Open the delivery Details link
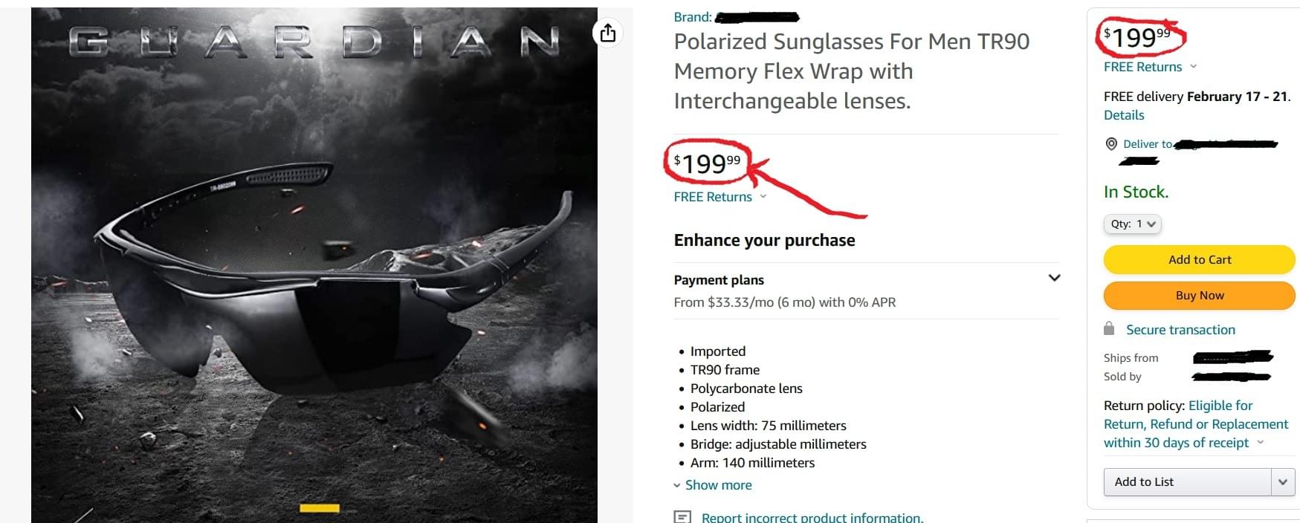Viewport: 1300px width, 523px height. 1124,115
